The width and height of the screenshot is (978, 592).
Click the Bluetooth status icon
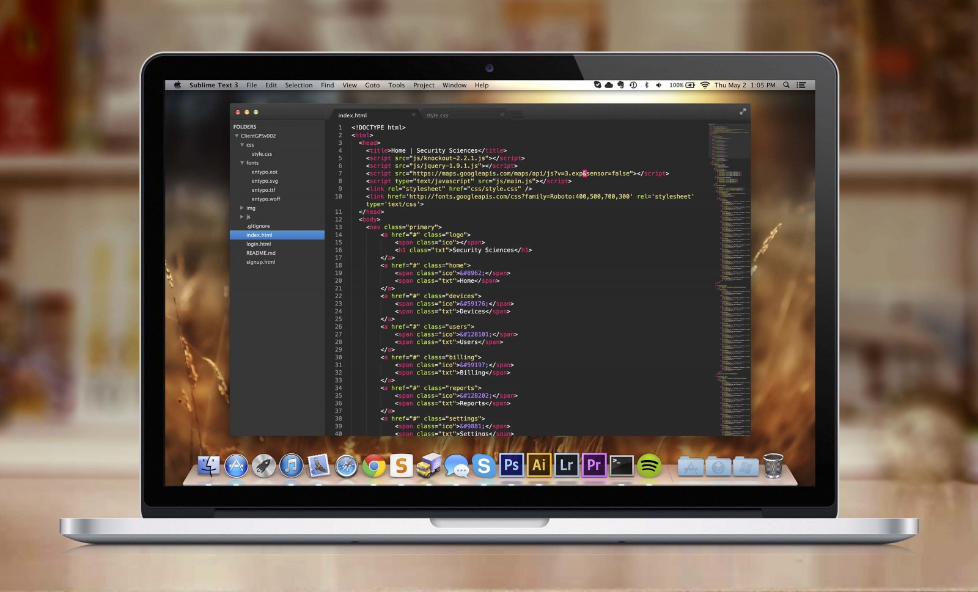pos(647,85)
